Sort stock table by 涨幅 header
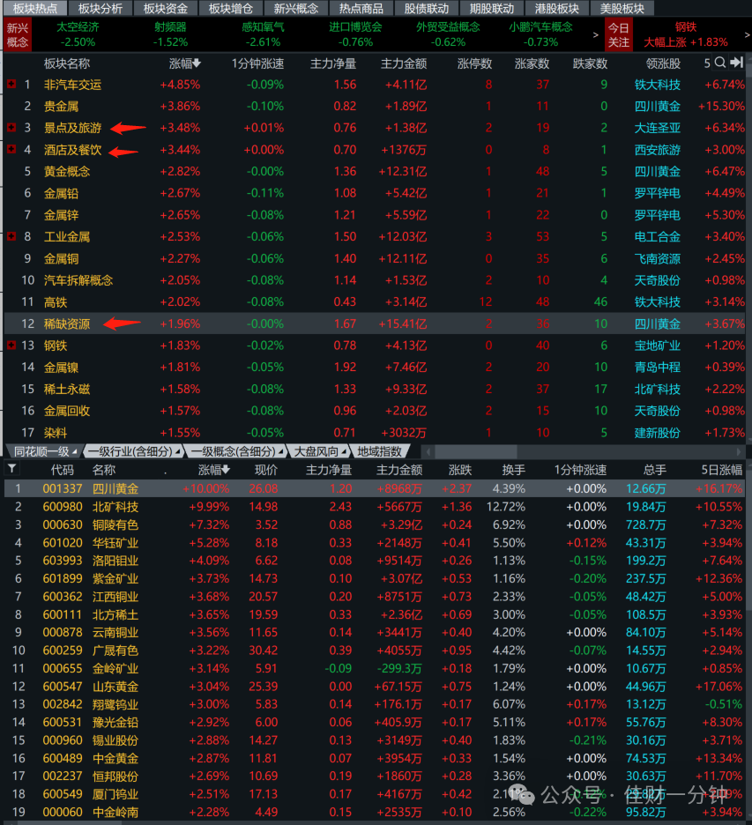752x825 pixels. pos(213,470)
